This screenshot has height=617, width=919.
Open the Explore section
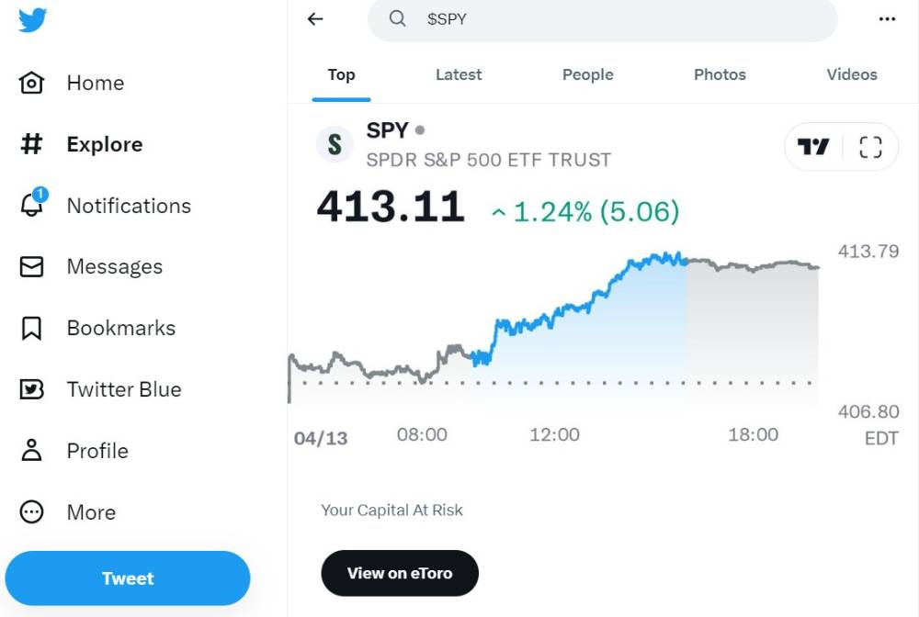point(104,144)
